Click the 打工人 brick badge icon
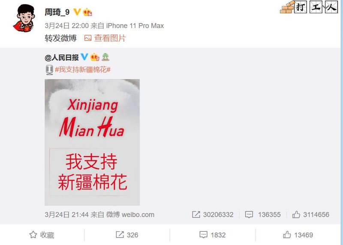343x245 pixels. [309, 7]
